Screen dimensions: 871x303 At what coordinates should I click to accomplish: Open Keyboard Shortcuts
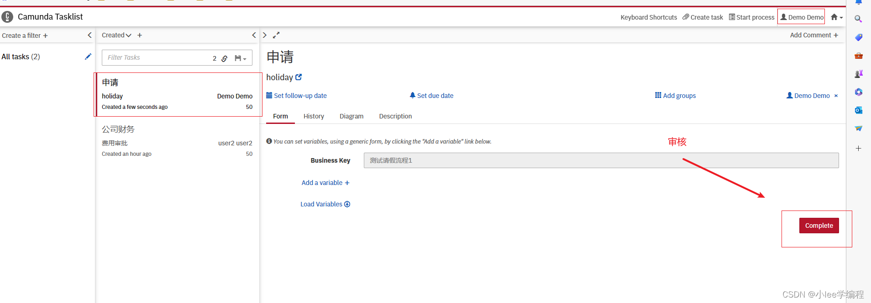pos(649,17)
